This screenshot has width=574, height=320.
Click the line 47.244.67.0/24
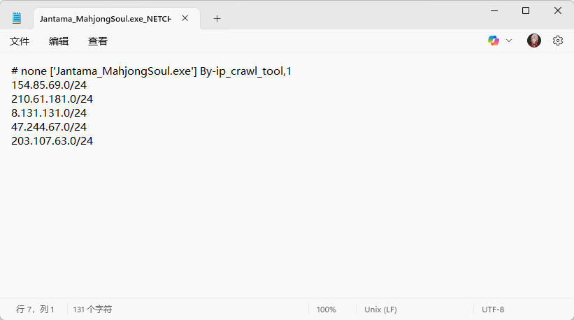pyautogui.click(x=49, y=127)
